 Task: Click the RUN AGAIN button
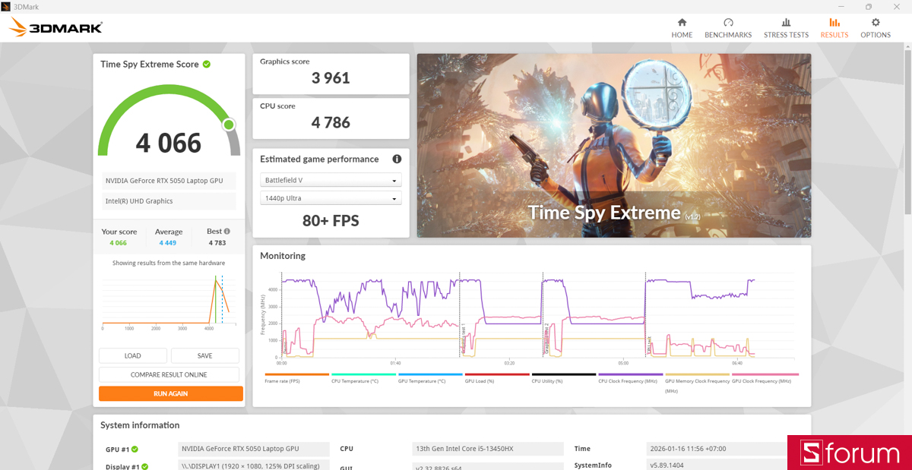[169, 393]
